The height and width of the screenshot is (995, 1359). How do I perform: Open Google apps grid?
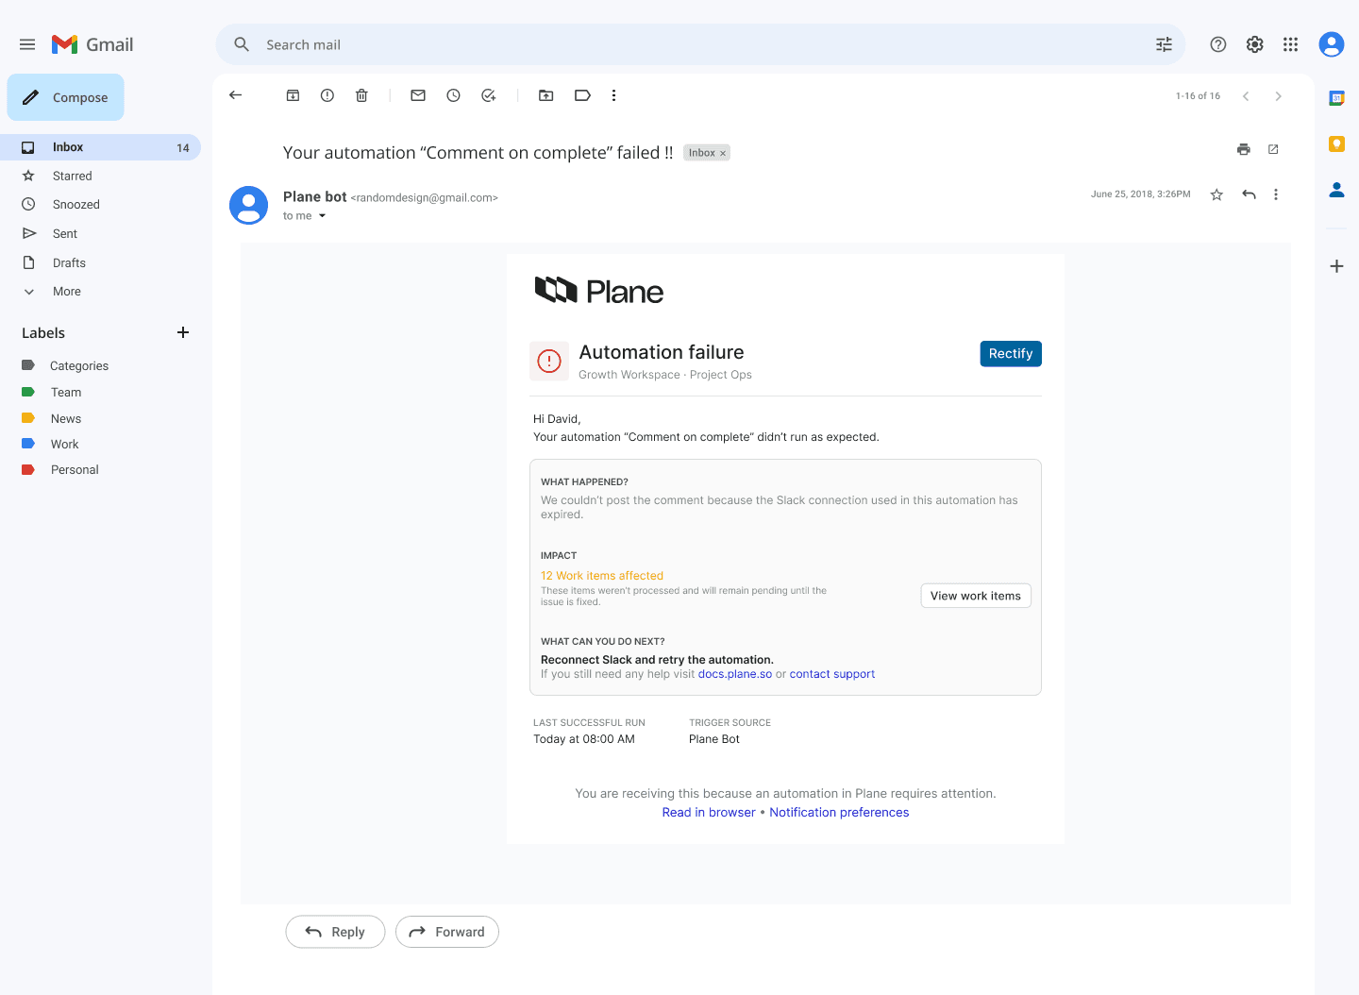tap(1290, 44)
